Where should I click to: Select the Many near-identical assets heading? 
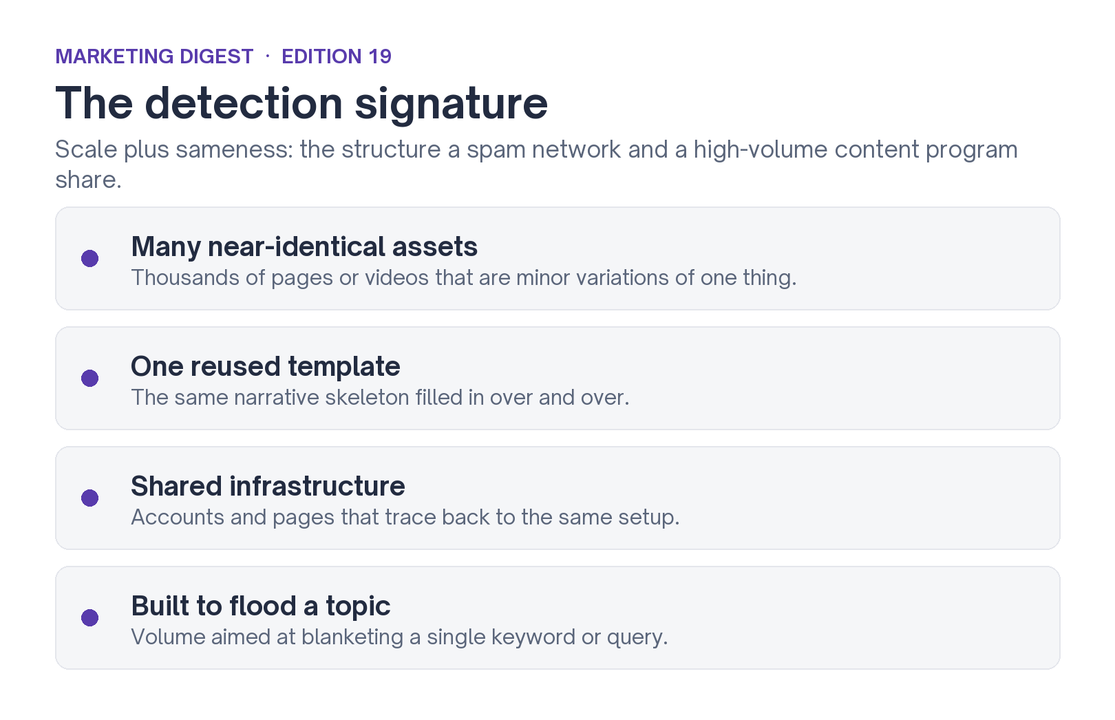(304, 246)
